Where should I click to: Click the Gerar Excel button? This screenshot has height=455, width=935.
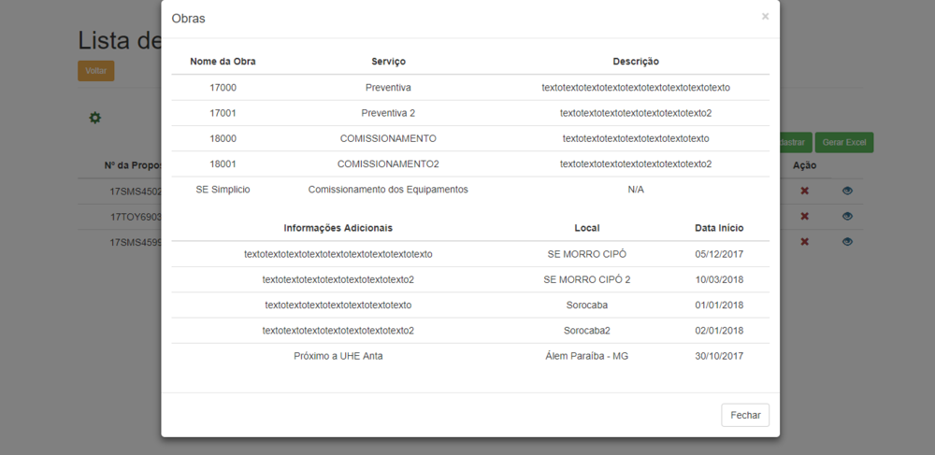843,143
